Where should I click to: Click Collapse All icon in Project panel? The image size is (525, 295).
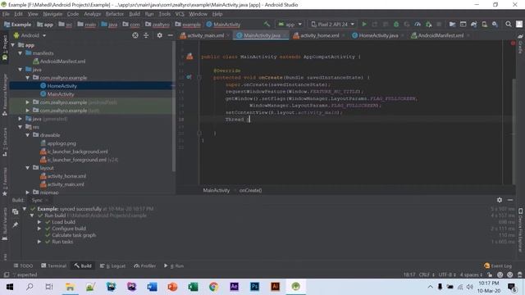[x=146, y=35]
